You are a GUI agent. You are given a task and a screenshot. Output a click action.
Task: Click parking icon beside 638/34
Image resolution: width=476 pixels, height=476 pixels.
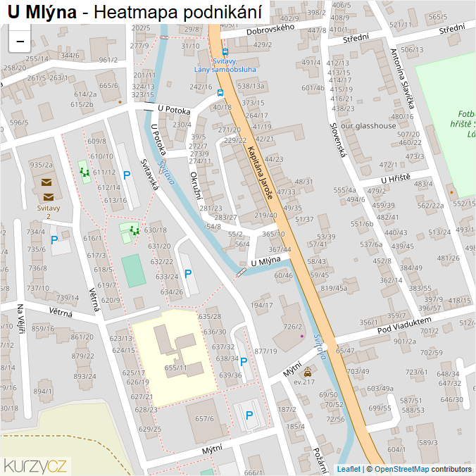coord(244,361)
